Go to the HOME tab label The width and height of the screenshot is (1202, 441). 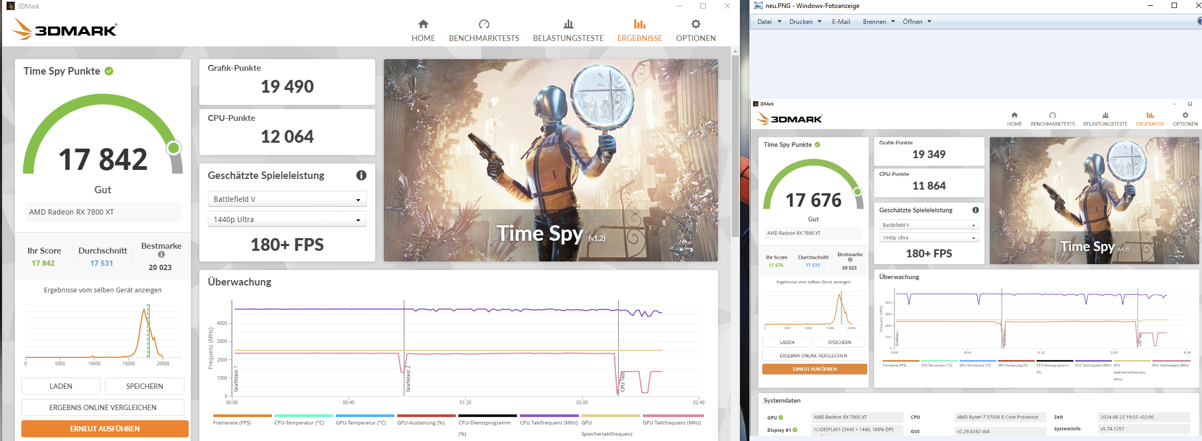point(423,38)
